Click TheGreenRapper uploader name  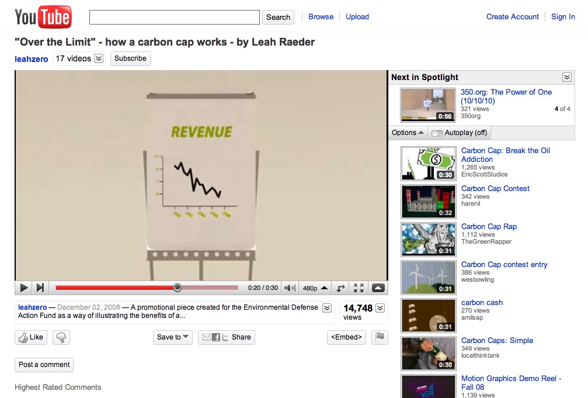(486, 241)
